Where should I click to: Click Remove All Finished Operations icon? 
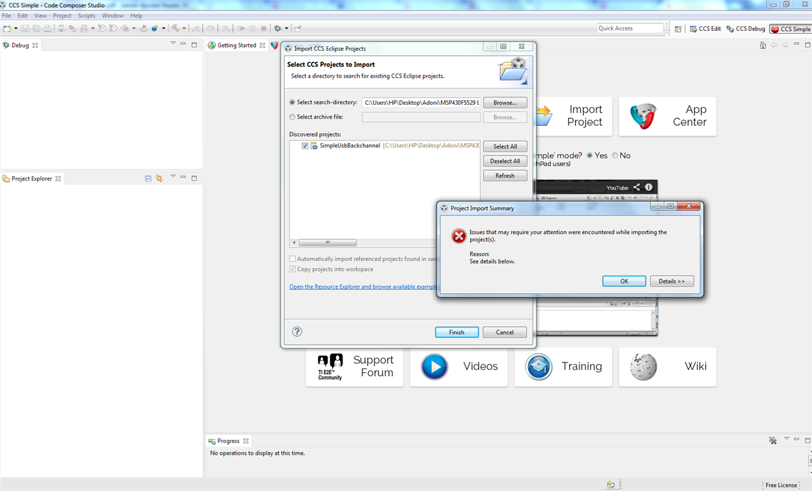773,440
